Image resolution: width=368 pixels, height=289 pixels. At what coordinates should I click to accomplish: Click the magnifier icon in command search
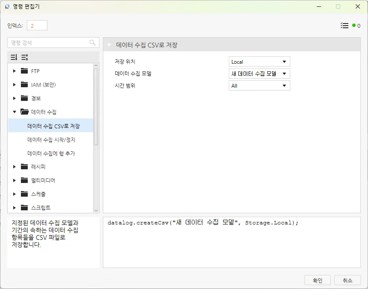coord(93,43)
